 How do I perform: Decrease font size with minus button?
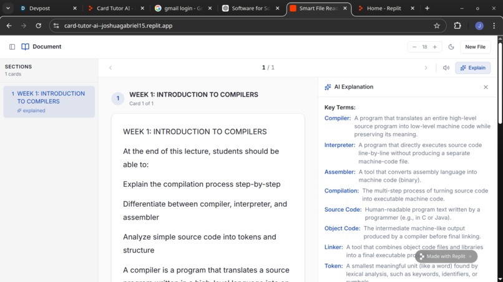(x=414, y=47)
